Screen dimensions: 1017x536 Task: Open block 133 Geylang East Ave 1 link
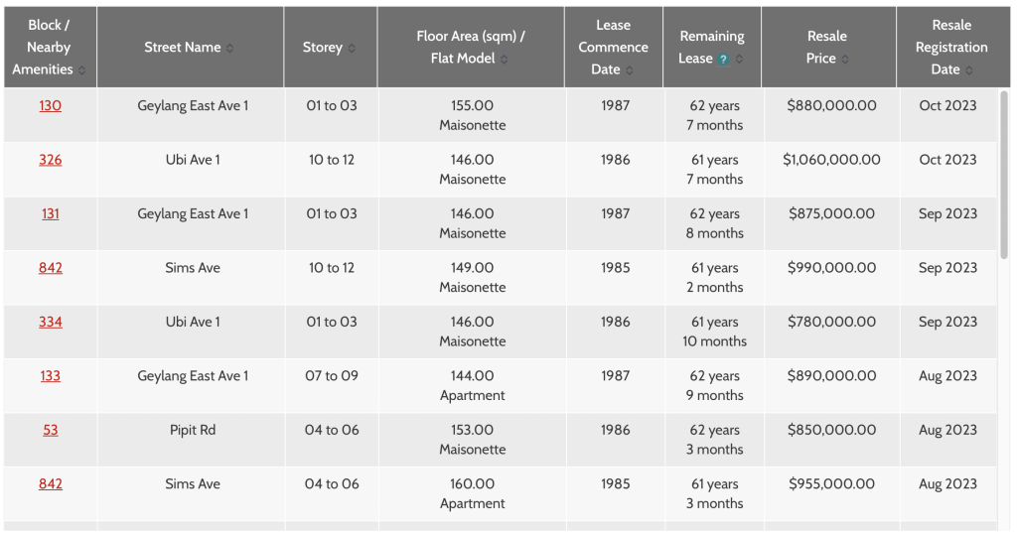tap(50, 376)
